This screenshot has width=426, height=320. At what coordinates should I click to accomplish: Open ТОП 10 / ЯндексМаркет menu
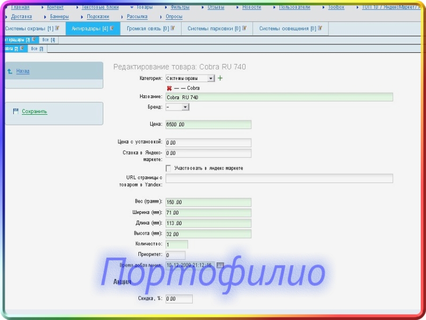[x=390, y=7]
